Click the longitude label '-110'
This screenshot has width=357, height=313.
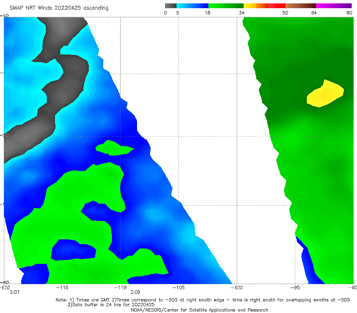(120, 287)
